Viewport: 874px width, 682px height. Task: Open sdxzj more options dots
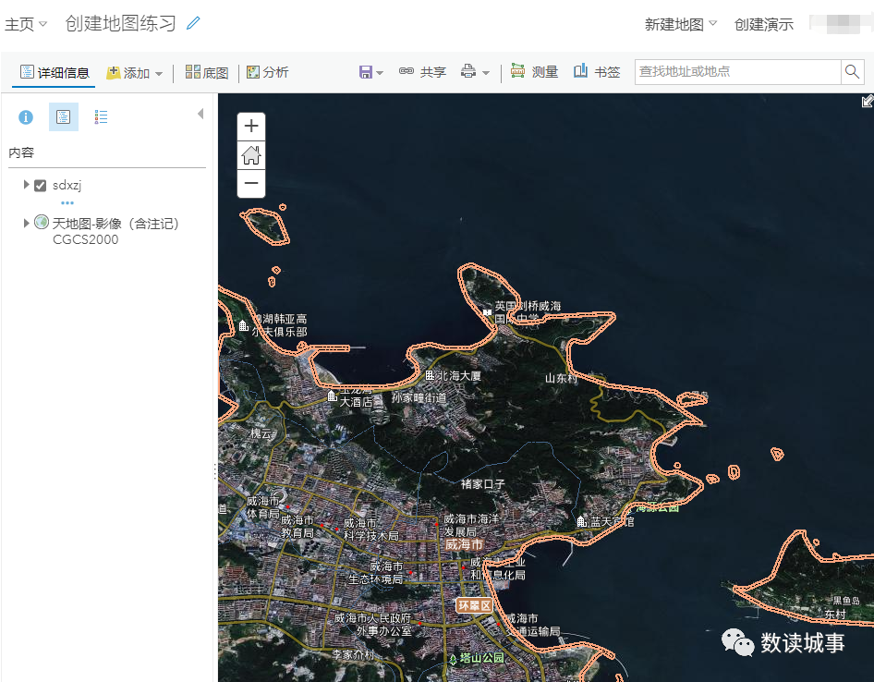click(x=67, y=203)
